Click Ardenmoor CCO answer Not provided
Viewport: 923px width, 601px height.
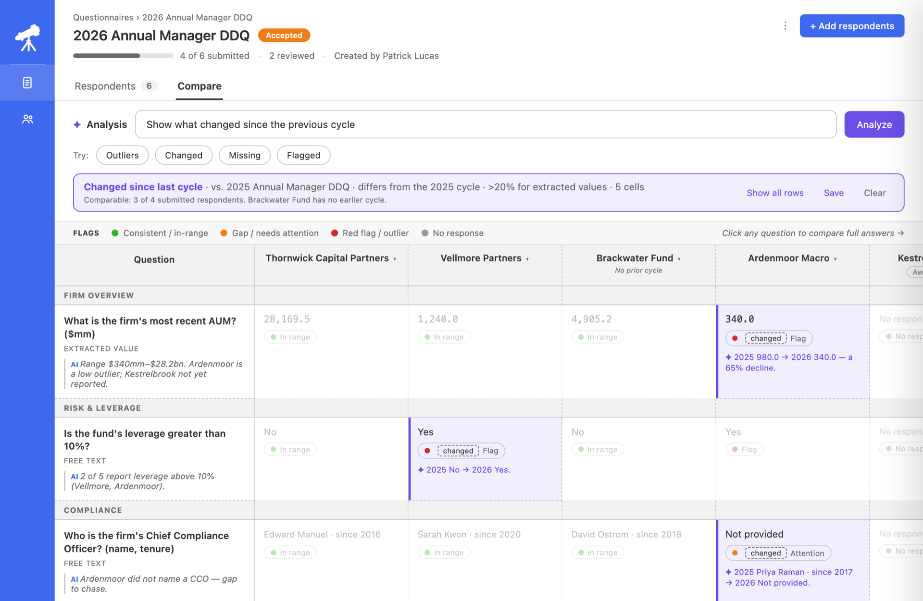(754, 534)
